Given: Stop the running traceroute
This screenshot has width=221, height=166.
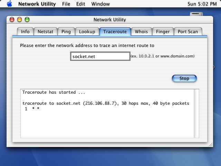Looking at the screenshot, I should (184, 79).
